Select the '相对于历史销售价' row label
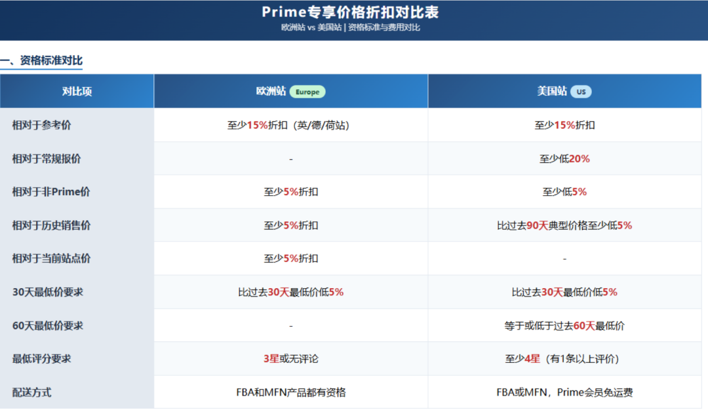 tap(52, 225)
